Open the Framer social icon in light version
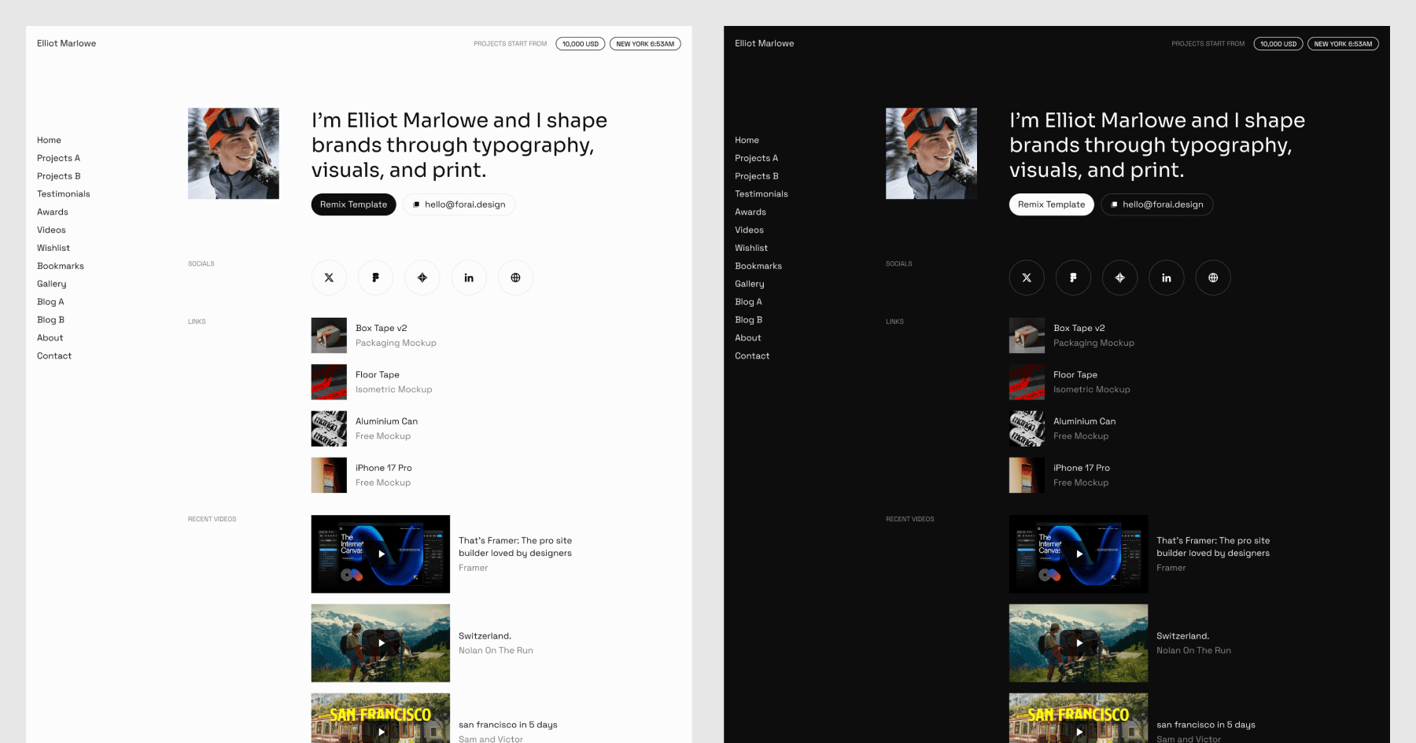Image resolution: width=1416 pixels, height=743 pixels. (375, 278)
